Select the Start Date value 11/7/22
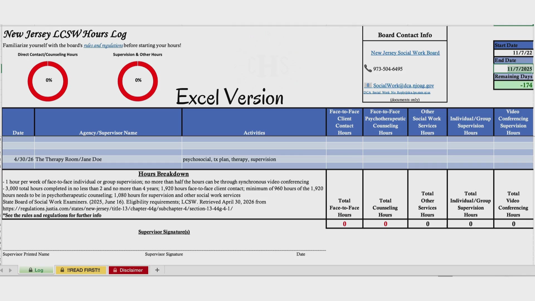Viewport: 535px width, 301px height. point(513,53)
